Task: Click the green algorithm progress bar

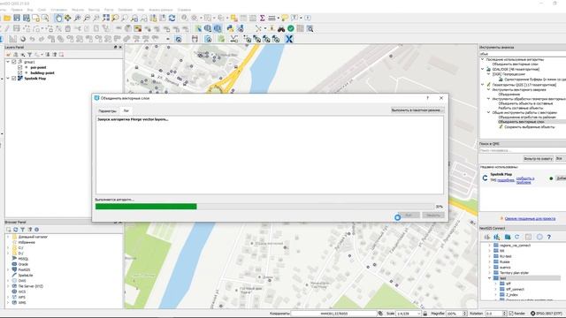Action: click(146, 207)
